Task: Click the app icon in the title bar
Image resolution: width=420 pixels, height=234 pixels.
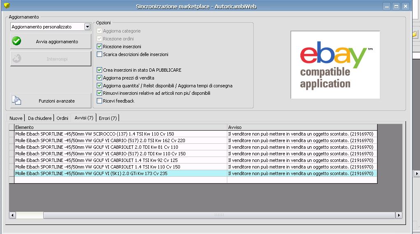Action: (7, 5)
